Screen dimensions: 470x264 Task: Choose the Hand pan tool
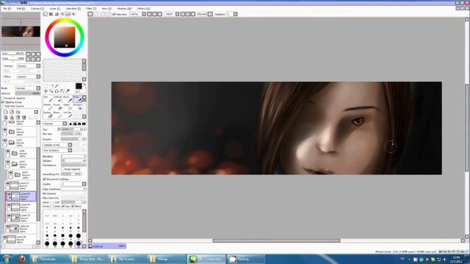62,91
